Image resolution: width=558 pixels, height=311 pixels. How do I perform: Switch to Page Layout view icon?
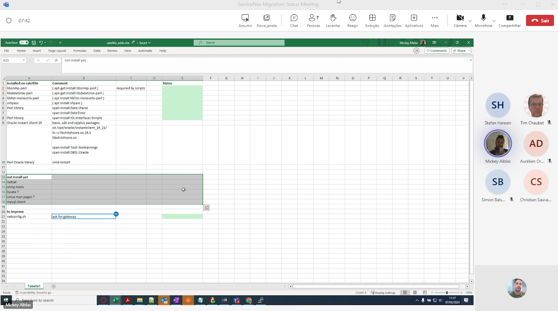click(x=415, y=293)
